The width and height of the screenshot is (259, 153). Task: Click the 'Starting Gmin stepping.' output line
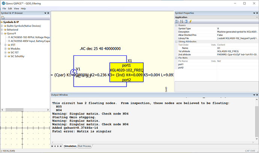coord(74,117)
